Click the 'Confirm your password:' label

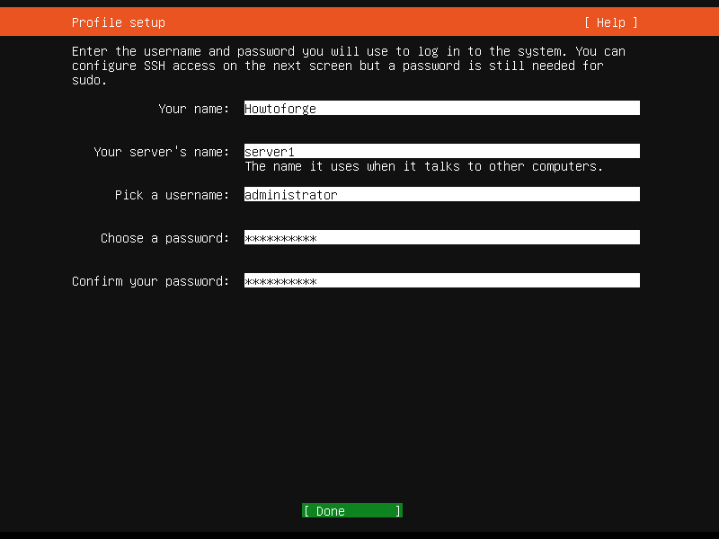coord(150,281)
